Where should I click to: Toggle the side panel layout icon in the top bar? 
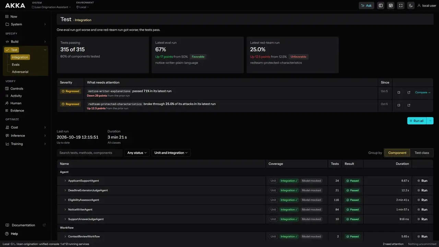pos(380,5)
